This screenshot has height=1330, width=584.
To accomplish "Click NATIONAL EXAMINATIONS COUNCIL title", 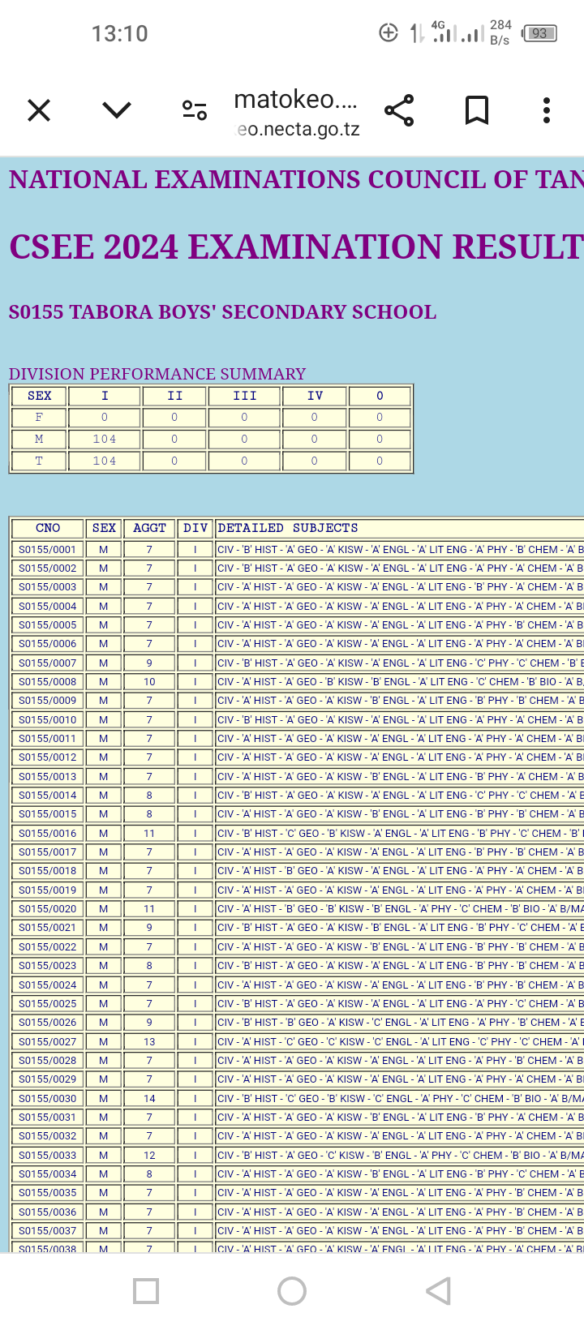I will [296, 179].
